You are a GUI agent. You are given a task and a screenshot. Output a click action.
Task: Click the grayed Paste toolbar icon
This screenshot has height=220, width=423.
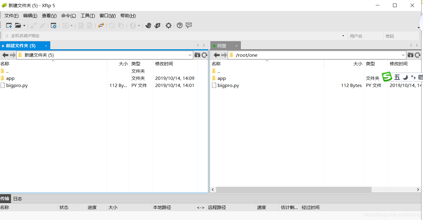tap(121, 26)
